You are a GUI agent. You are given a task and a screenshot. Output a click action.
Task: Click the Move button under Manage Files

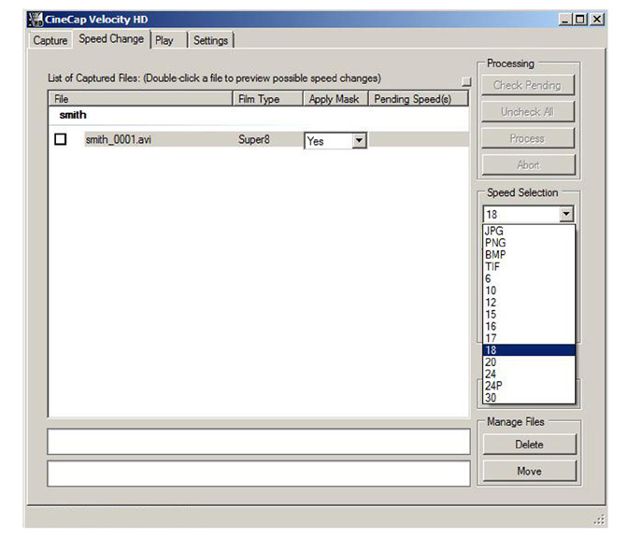click(x=529, y=471)
